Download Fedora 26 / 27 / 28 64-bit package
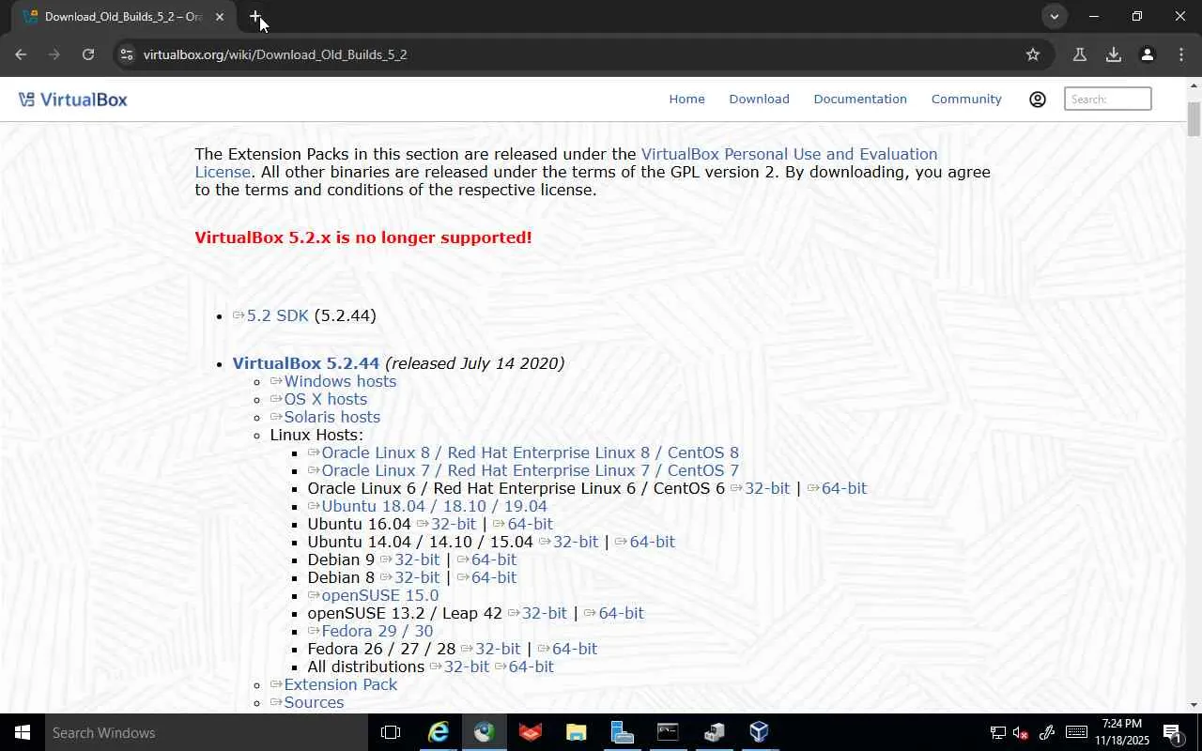The width and height of the screenshot is (1202, 751). coord(567,649)
